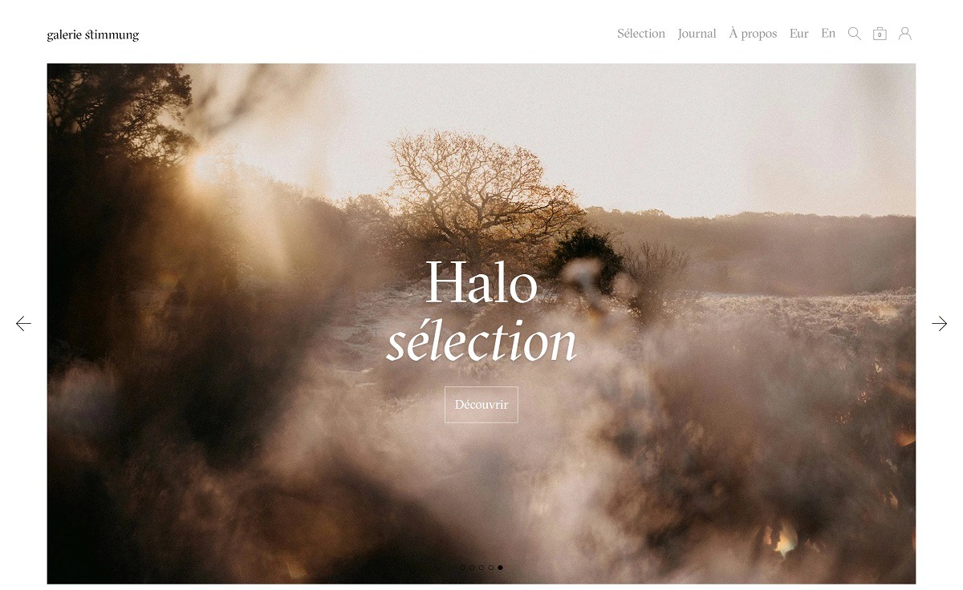Image resolution: width=963 pixels, height=590 pixels.
Task: Select the fourth carousel dot
Action: point(491,568)
